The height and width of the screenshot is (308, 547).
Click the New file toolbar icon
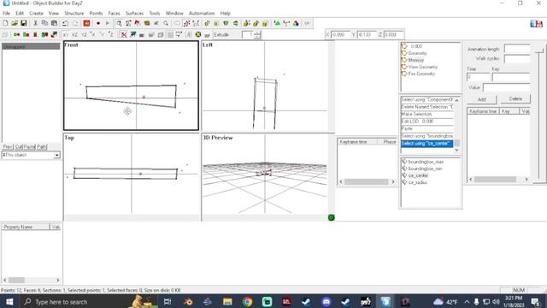[5, 23]
